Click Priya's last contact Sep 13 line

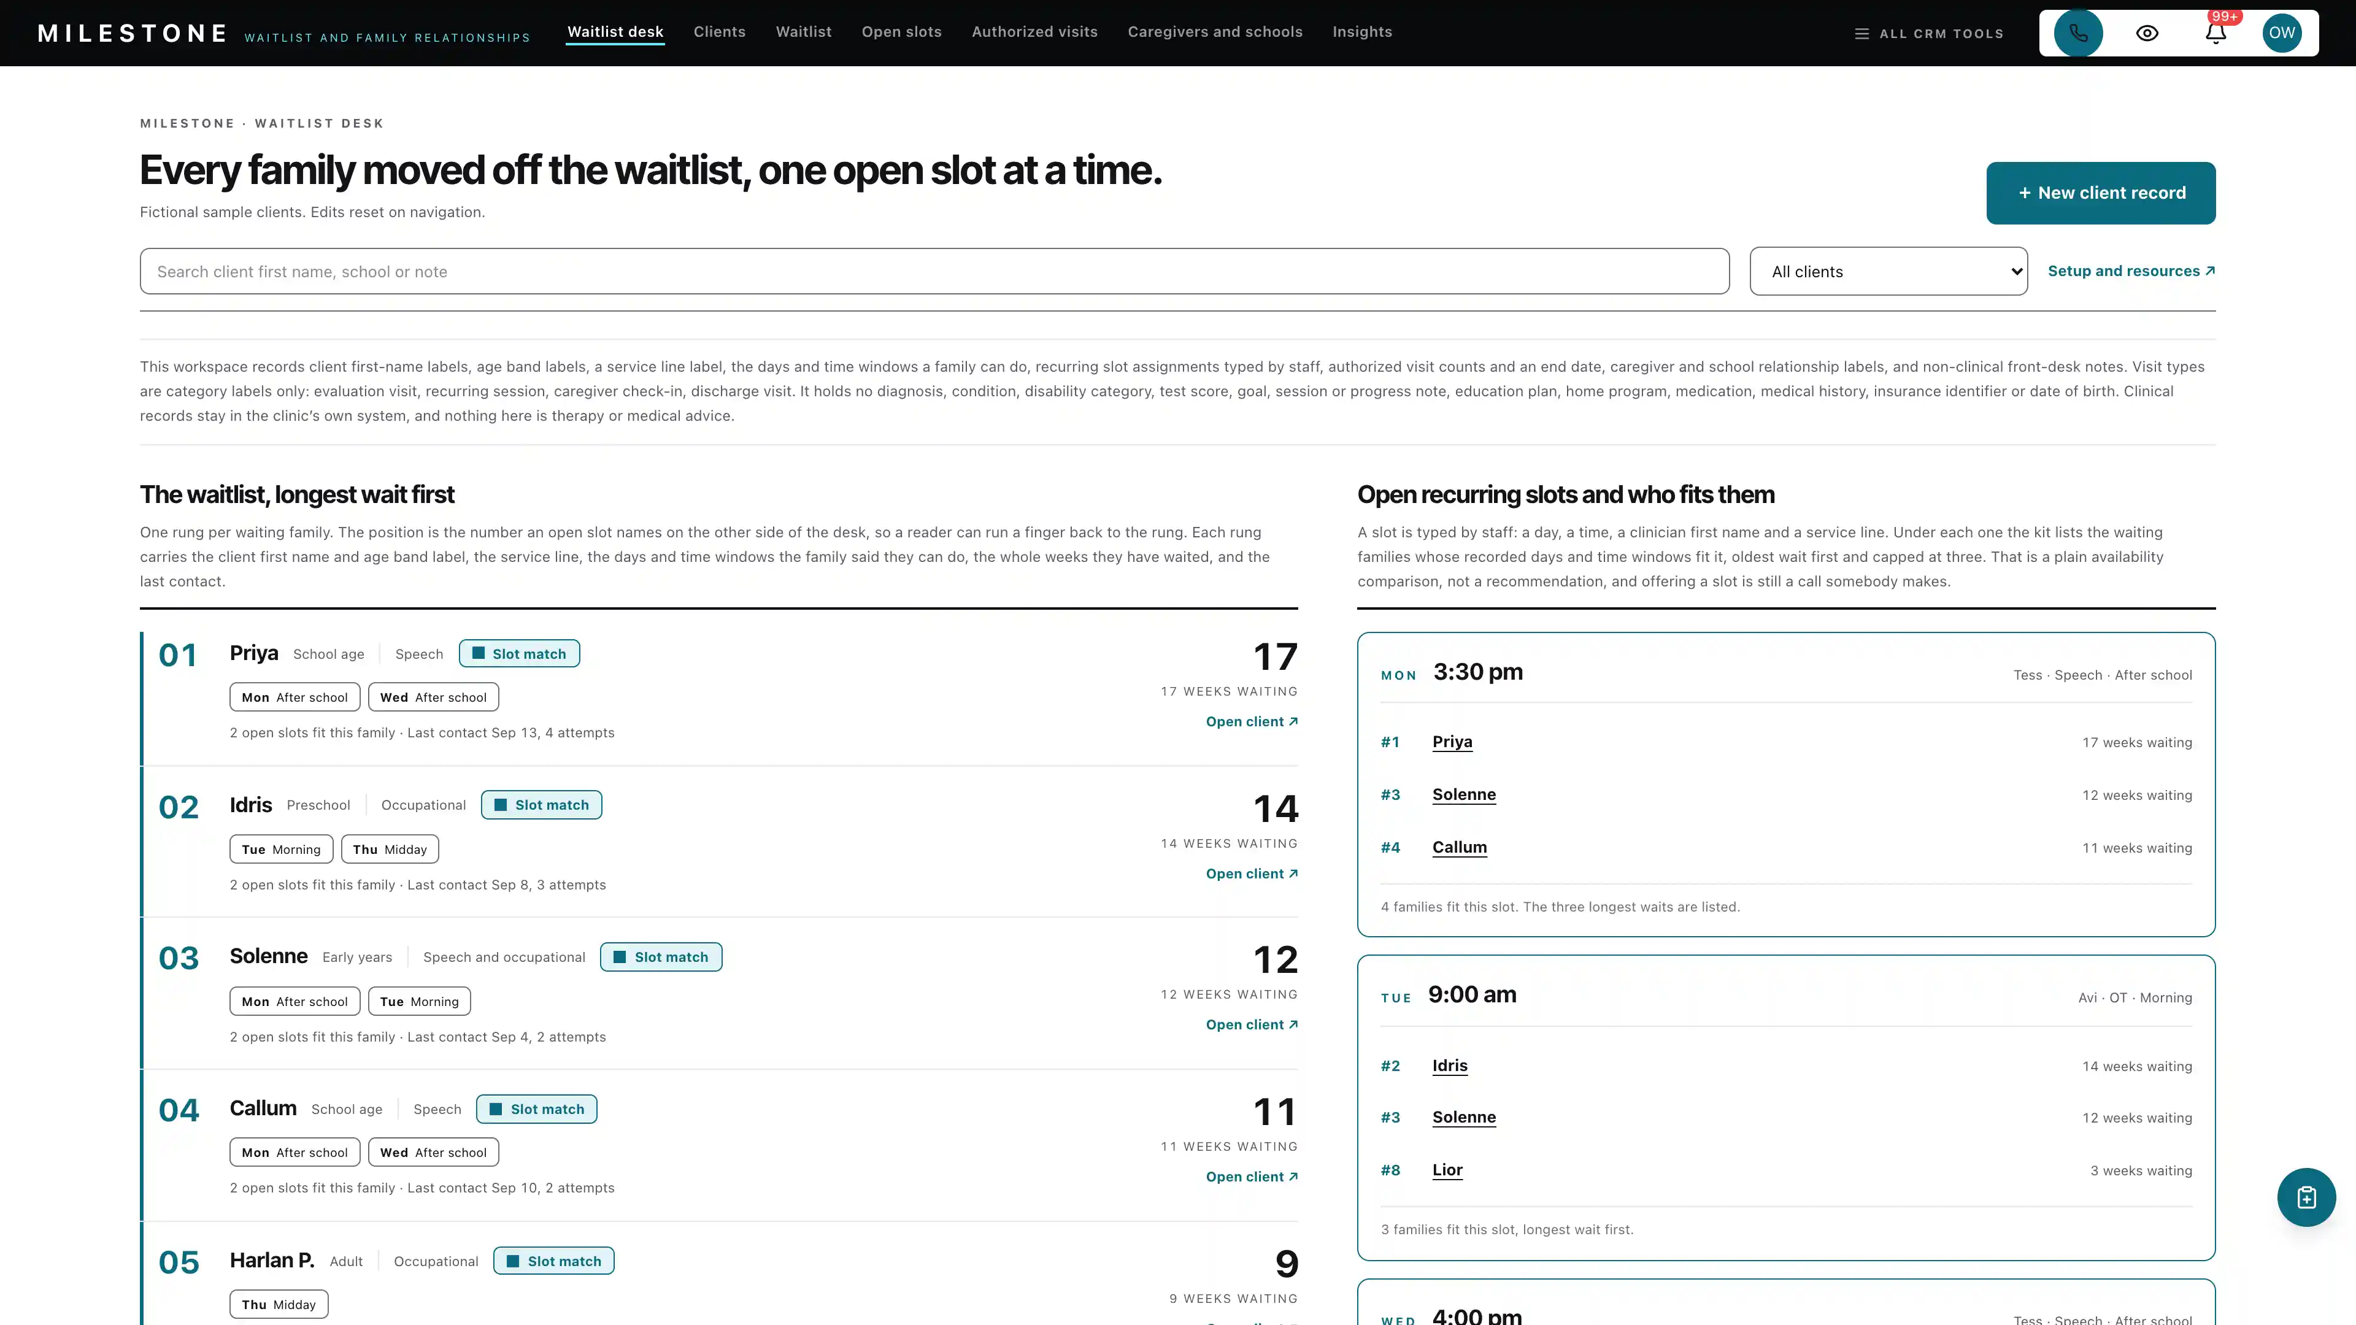422,732
